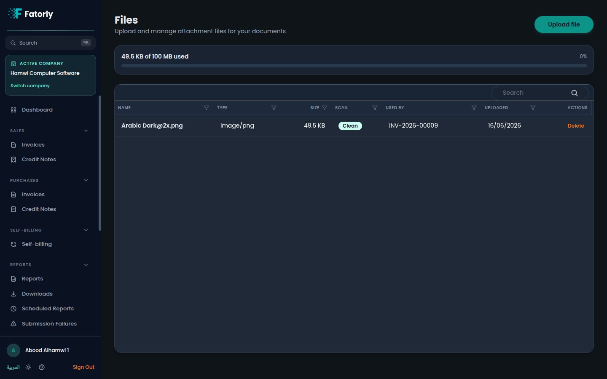Screen dimensions: 607x379
Task: Click the Self-billing refresh icon
Action: (13, 244)
